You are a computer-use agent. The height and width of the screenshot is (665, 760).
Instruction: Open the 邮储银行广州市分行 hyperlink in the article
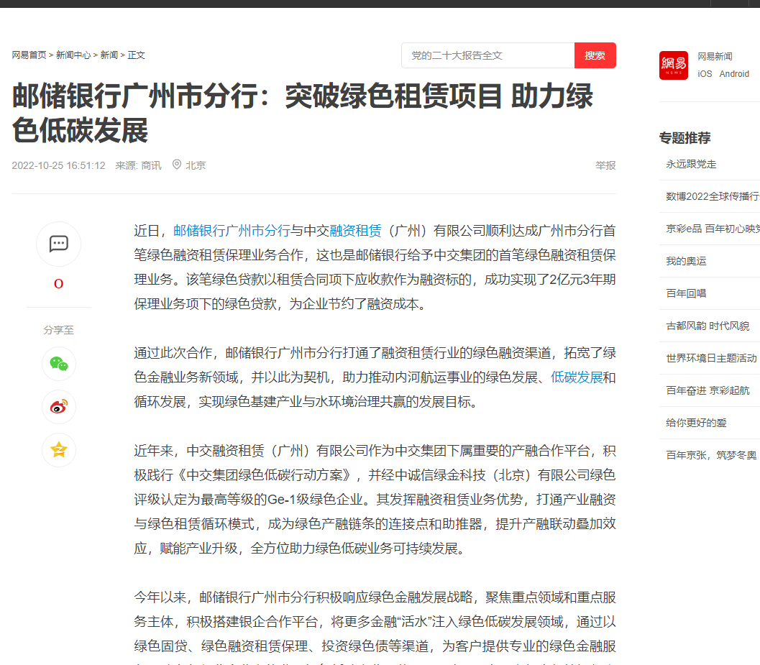[x=232, y=231]
